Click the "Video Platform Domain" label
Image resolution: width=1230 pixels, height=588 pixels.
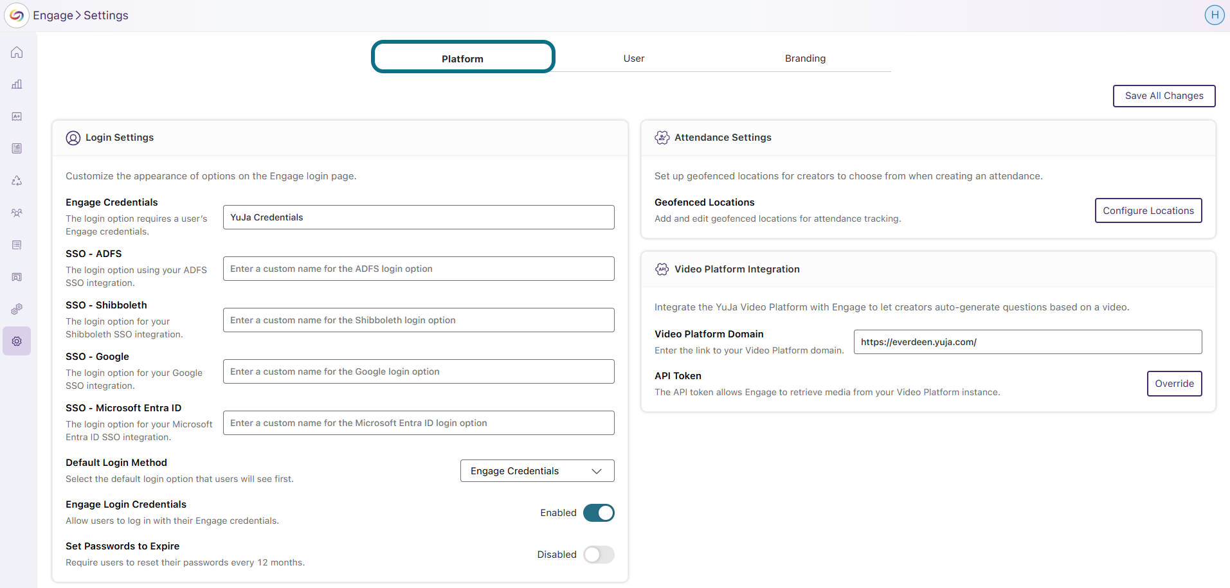tap(709, 334)
